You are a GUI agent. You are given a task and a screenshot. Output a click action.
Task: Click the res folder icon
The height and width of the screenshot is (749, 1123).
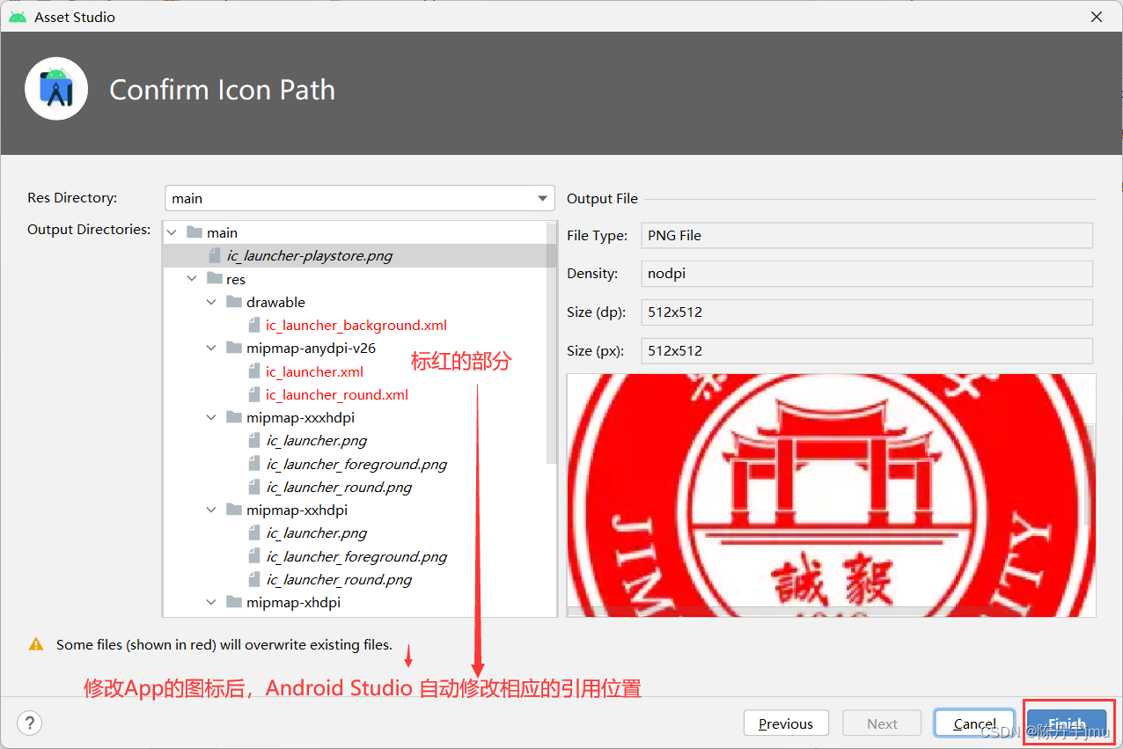[214, 279]
